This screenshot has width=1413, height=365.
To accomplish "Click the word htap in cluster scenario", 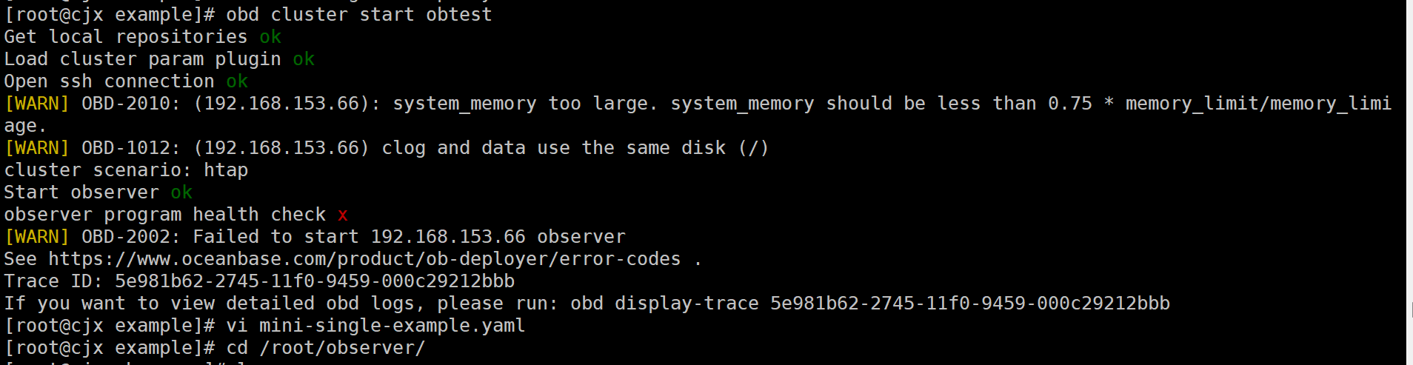I will (226, 170).
